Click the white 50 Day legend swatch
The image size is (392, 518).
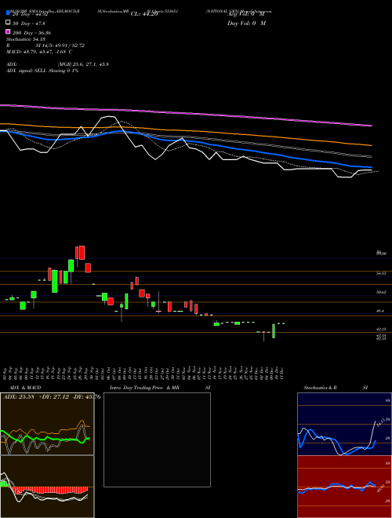pos(8,23)
